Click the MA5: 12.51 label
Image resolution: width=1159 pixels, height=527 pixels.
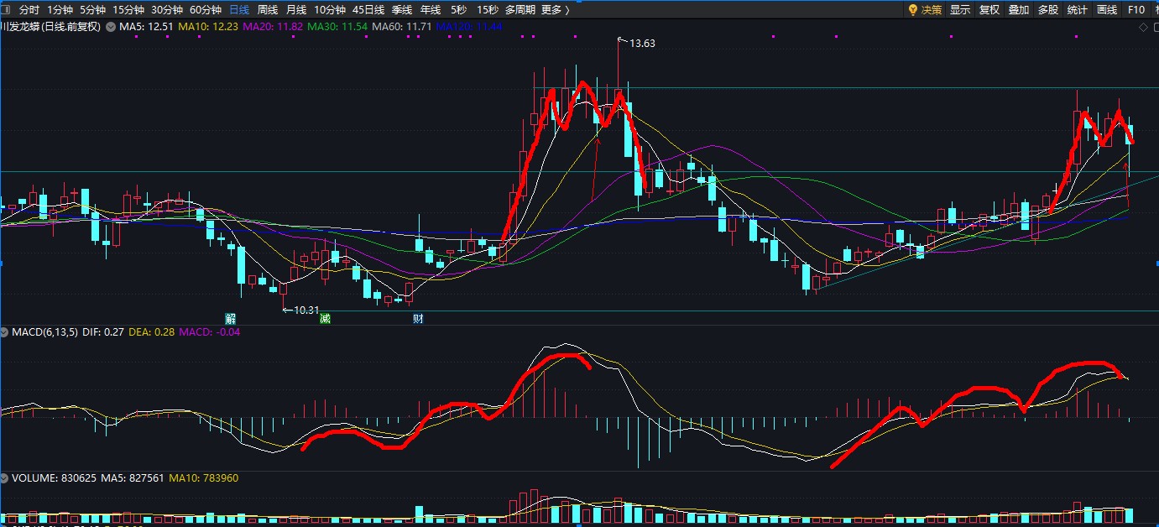click(x=146, y=27)
